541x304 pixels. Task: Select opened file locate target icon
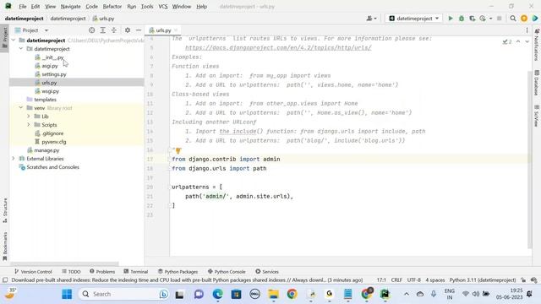[x=91, y=30]
